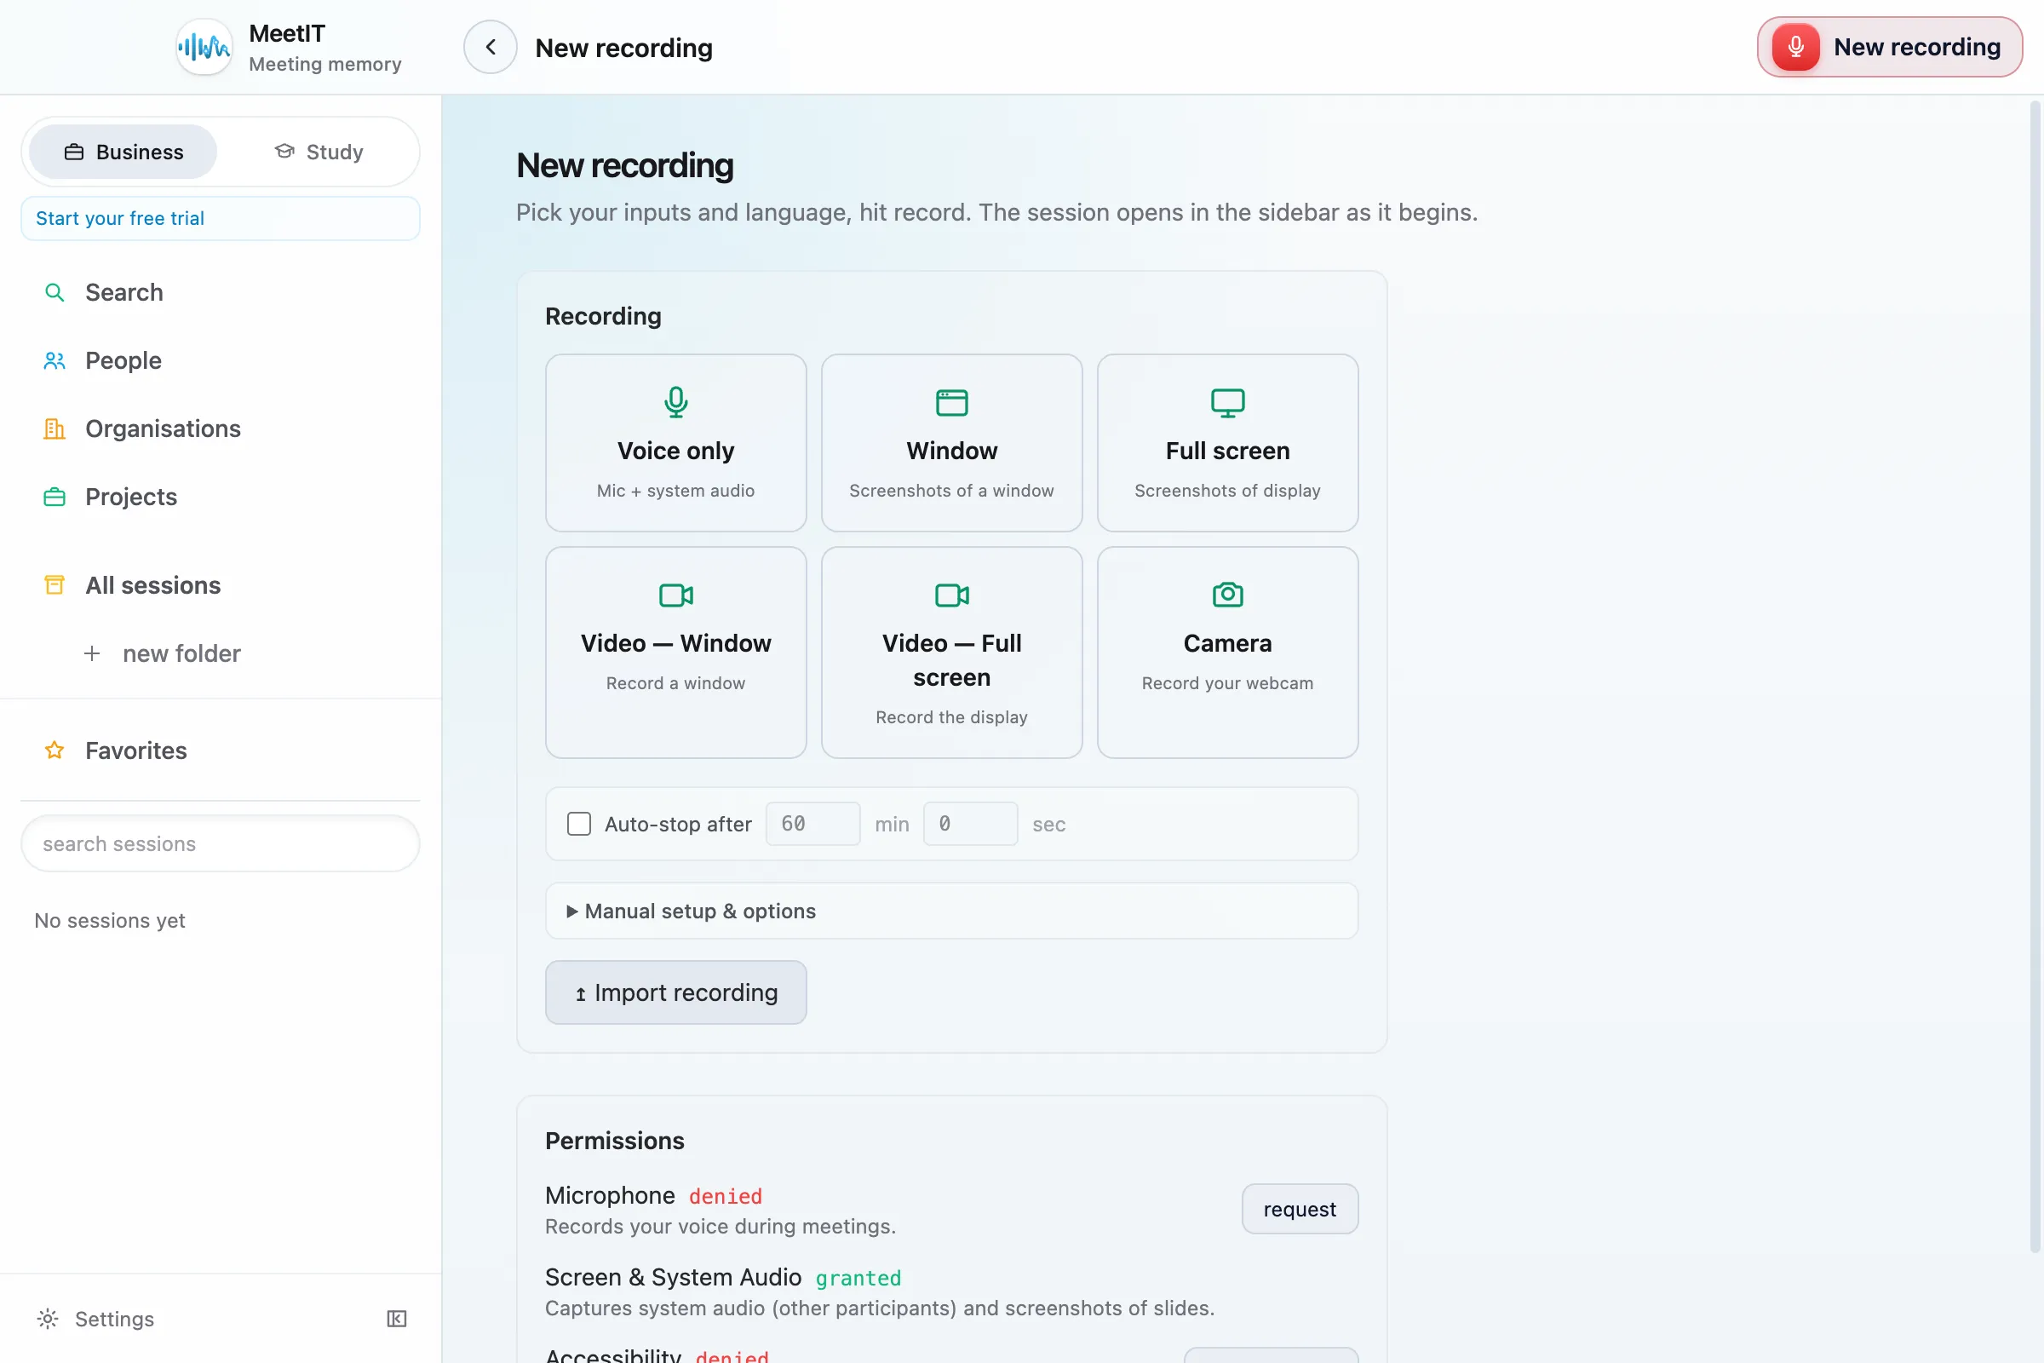Focus the search sessions field

click(221, 843)
